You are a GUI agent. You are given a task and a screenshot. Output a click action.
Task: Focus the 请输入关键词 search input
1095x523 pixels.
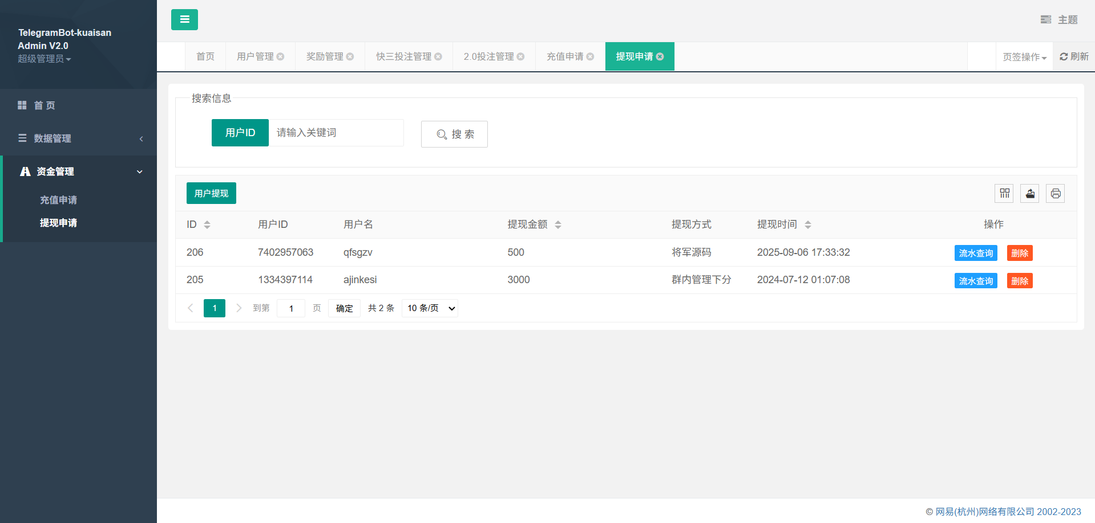(336, 133)
